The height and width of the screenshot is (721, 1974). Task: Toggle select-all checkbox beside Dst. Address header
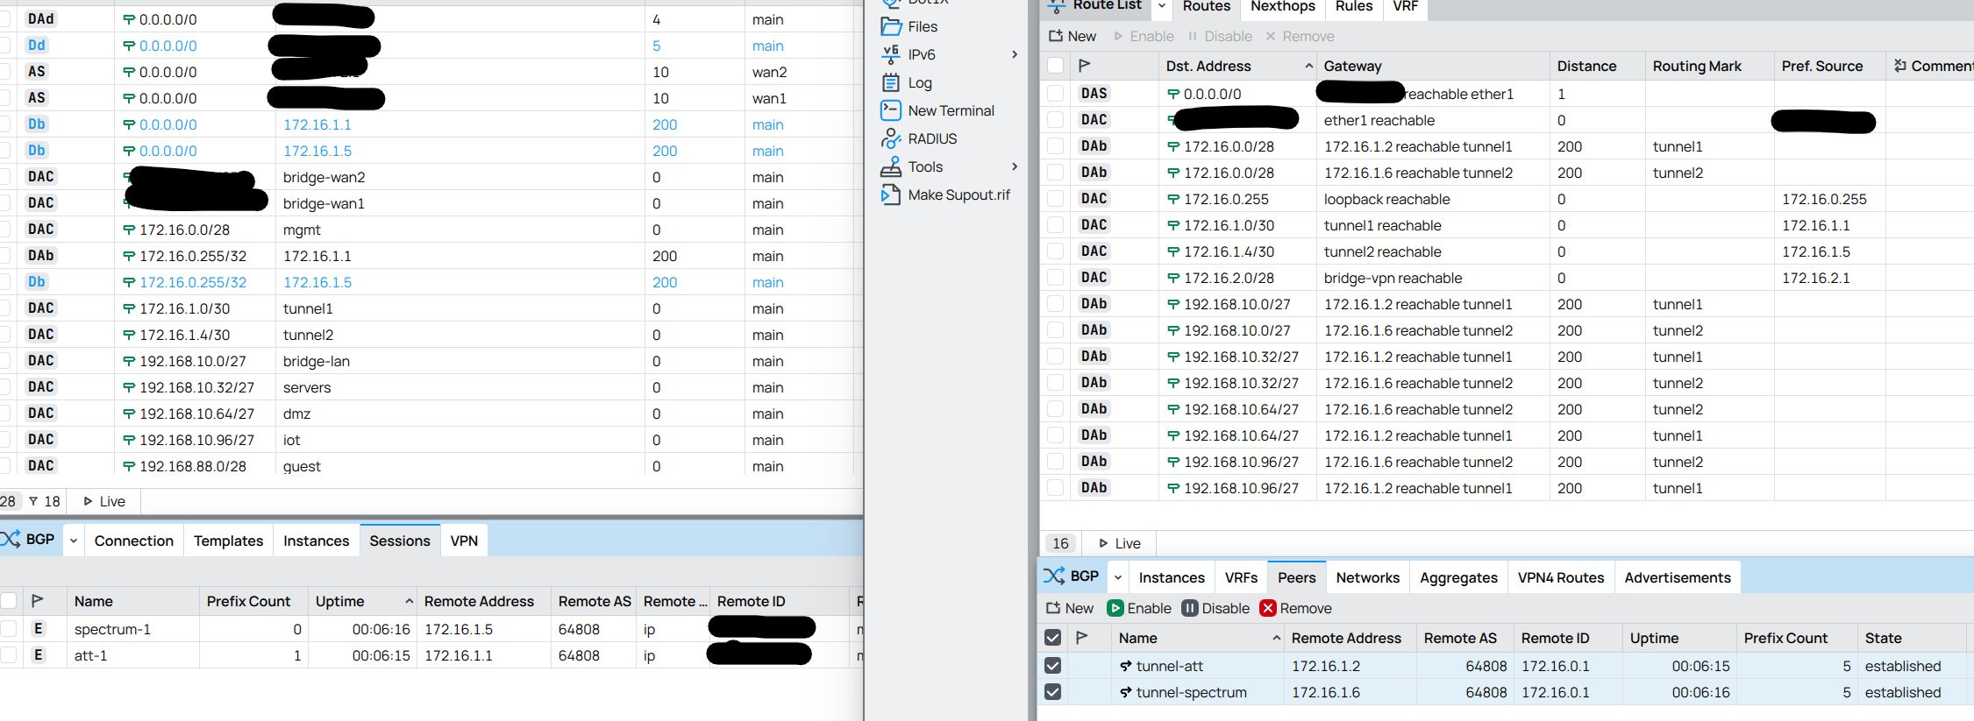coord(1056,66)
